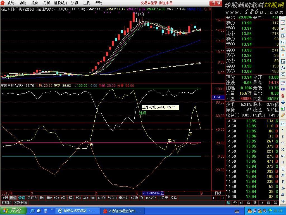Open the 扩展区 extension area panel
This screenshot has height=215, width=286.
(6, 203)
